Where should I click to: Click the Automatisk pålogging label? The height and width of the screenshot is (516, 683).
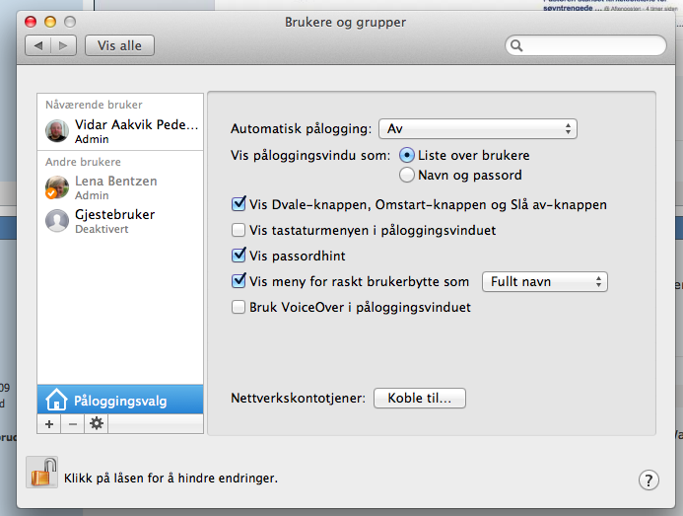pyautogui.click(x=301, y=129)
